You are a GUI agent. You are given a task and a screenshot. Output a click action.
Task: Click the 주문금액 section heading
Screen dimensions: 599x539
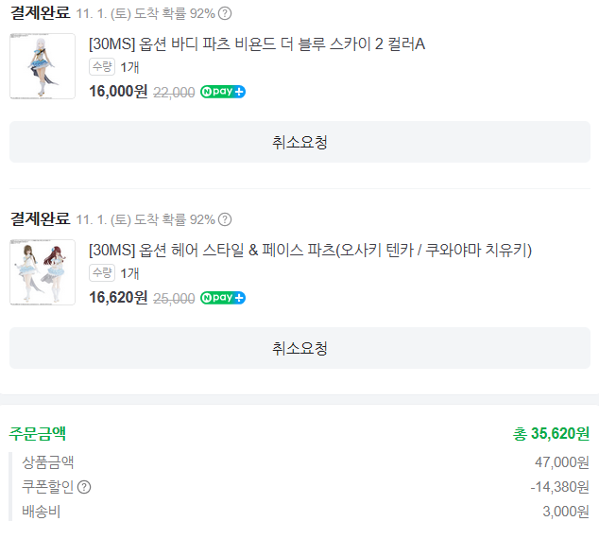pyautogui.click(x=38, y=433)
